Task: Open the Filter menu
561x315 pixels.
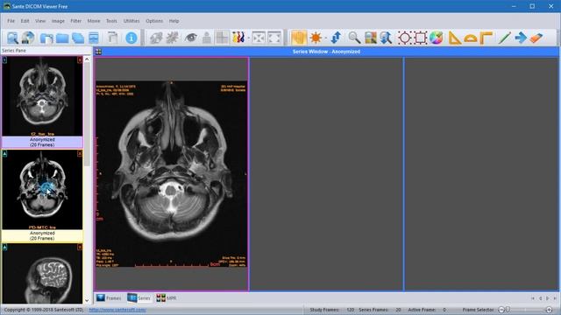Action: [76, 21]
